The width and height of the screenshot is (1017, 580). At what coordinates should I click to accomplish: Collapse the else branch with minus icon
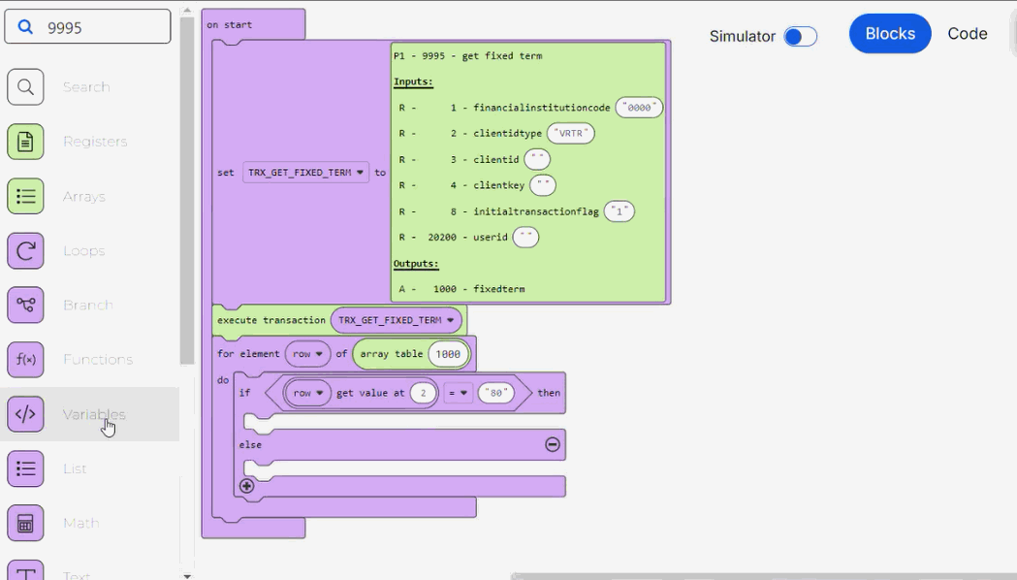click(x=551, y=444)
